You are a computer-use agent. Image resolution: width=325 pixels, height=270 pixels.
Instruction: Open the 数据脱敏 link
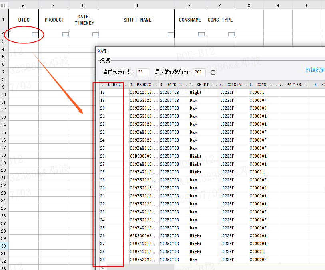(x=315, y=70)
